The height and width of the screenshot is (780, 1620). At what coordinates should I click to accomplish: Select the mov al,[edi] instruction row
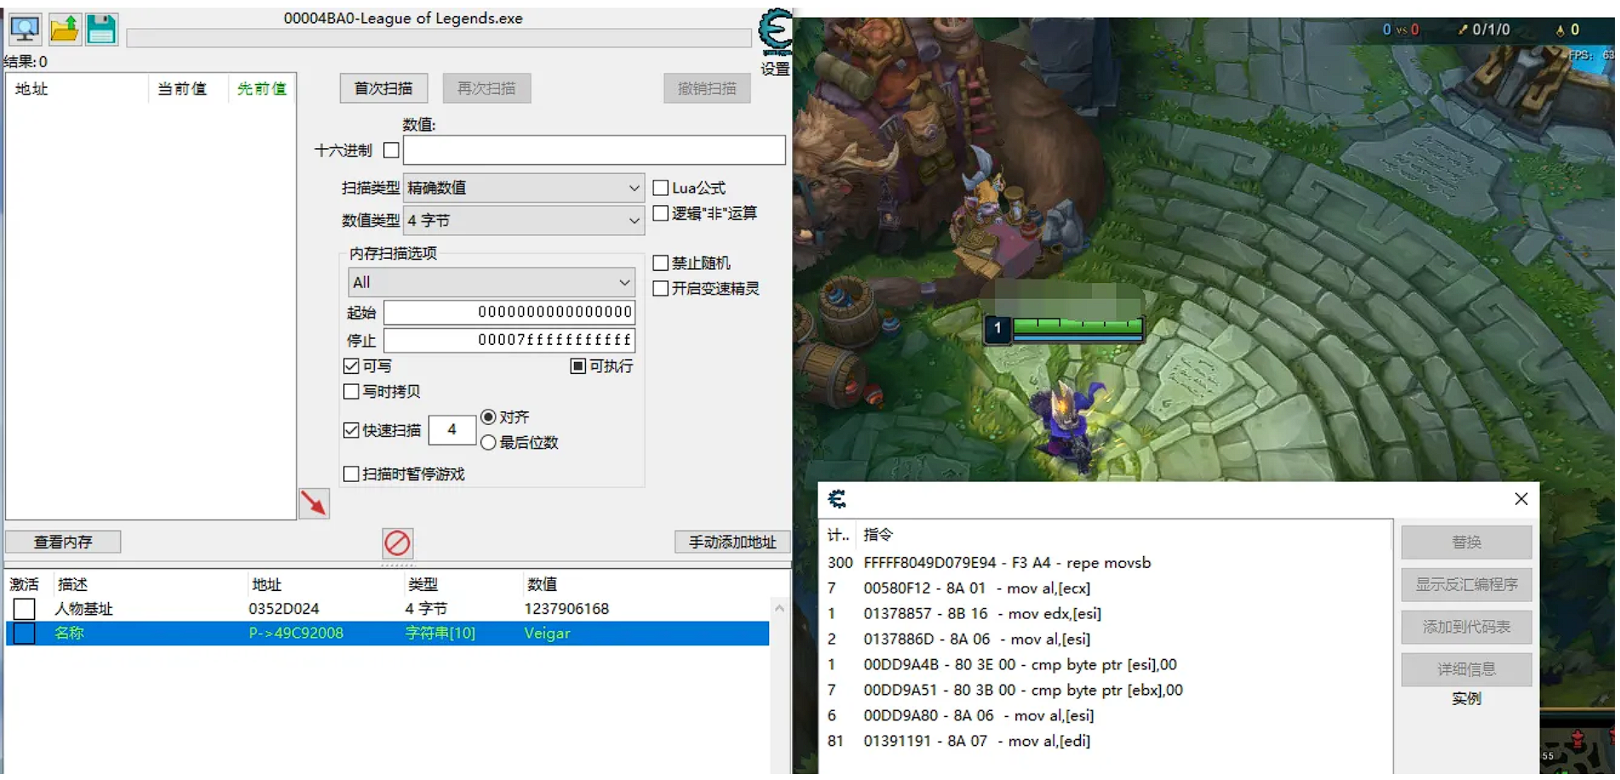click(1107, 742)
